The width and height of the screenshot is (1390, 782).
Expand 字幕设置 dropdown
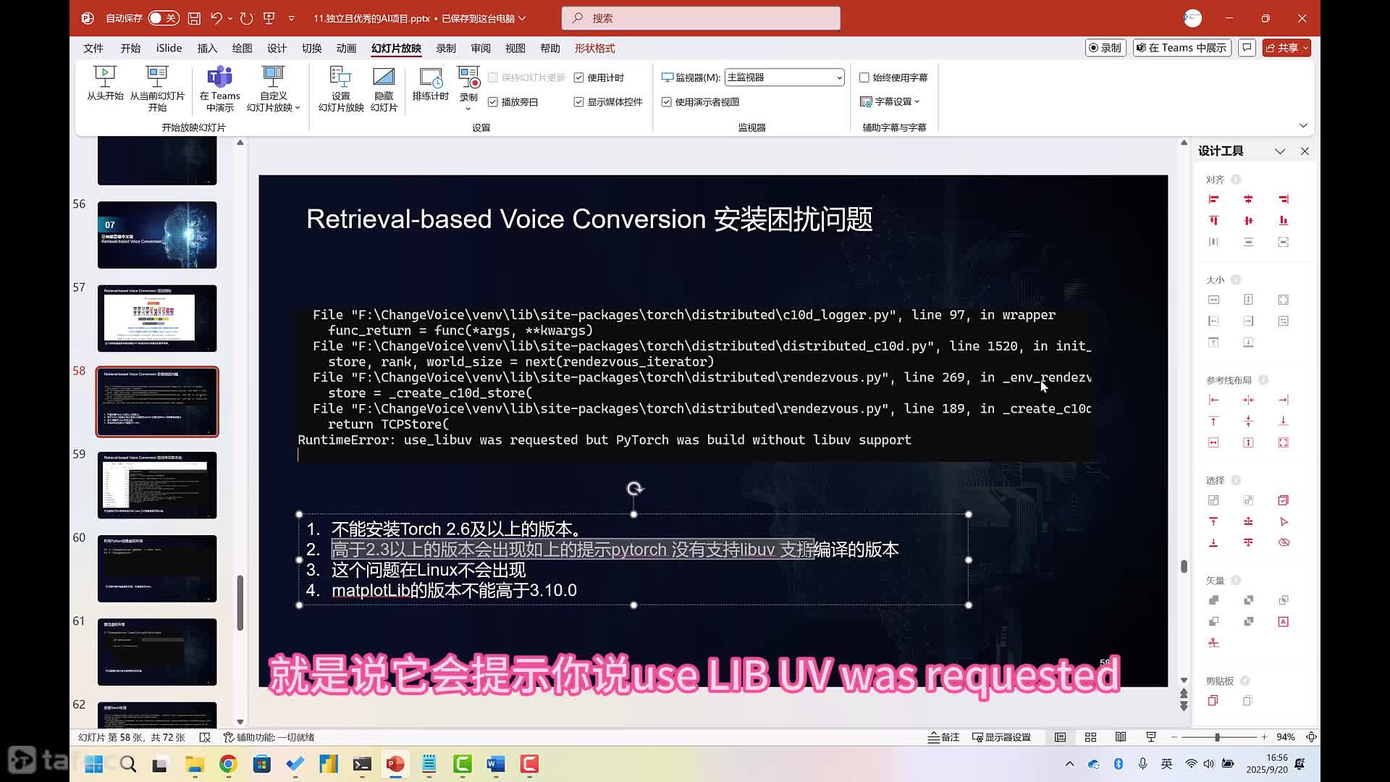pos(890,102)
